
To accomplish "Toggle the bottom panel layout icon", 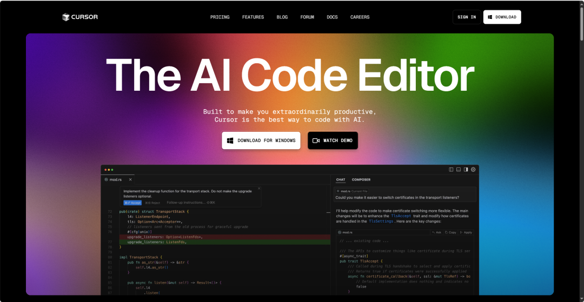I will [x=459, y=170].
